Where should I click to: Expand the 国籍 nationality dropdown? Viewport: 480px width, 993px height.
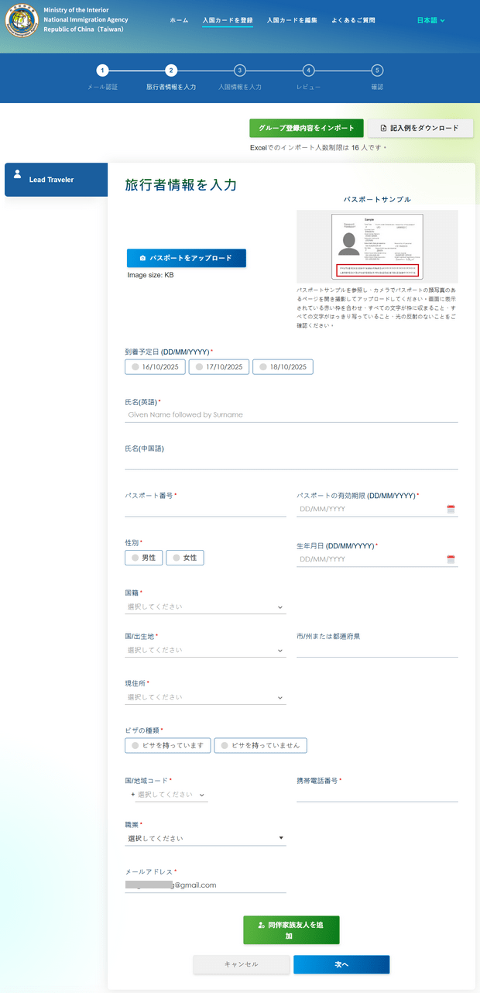click(x=205, y=607)
